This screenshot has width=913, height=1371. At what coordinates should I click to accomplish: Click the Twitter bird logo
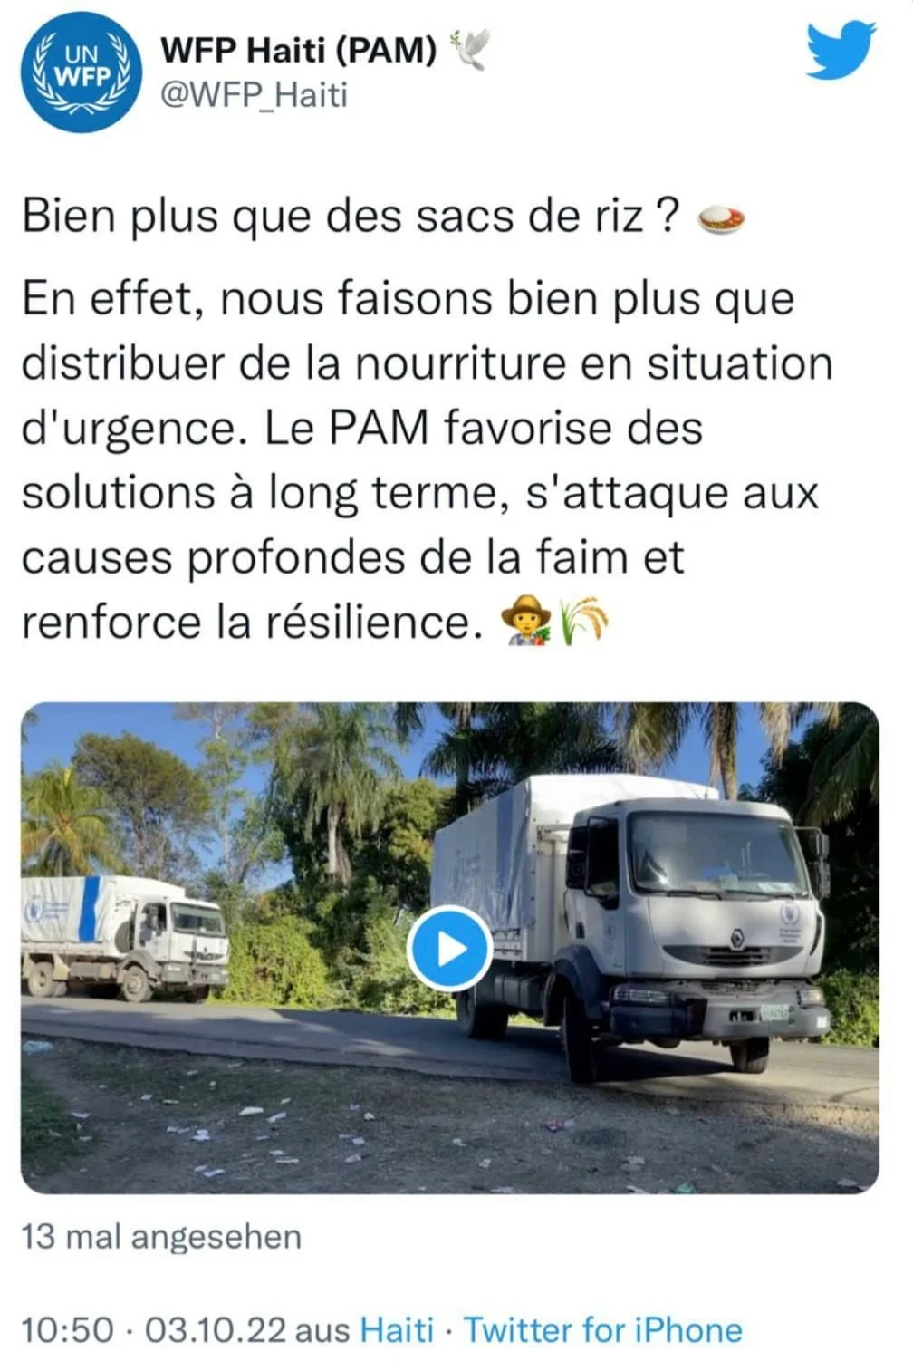[x=841, y=51]
